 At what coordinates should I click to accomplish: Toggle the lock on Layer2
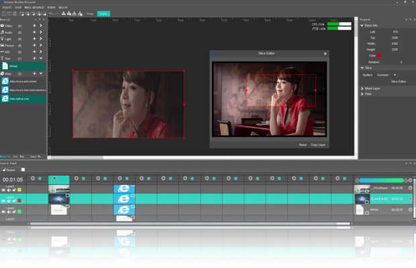click(14, 190)
